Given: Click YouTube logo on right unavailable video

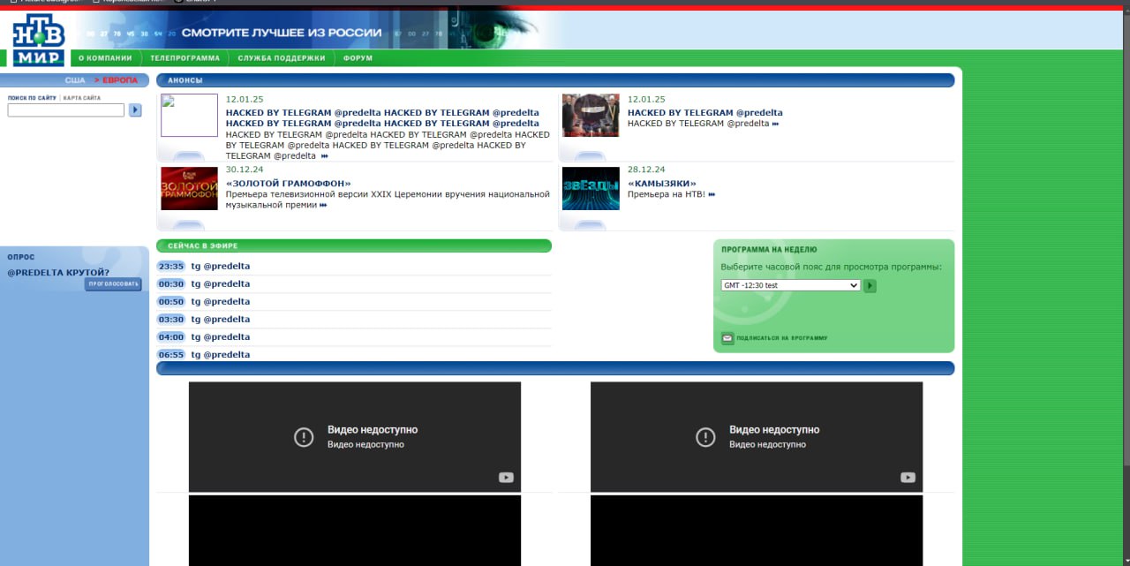Looking at the screenshot, I should (x=908, y=478).
